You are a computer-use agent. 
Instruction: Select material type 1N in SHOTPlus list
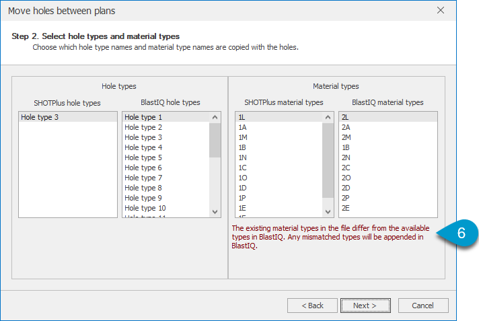pyautogui.click(x=279, y=157)
